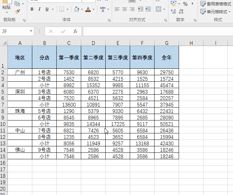The image size is (233, 195).
Task: Expand the Name Box dropdown
Action: (31, 31)
